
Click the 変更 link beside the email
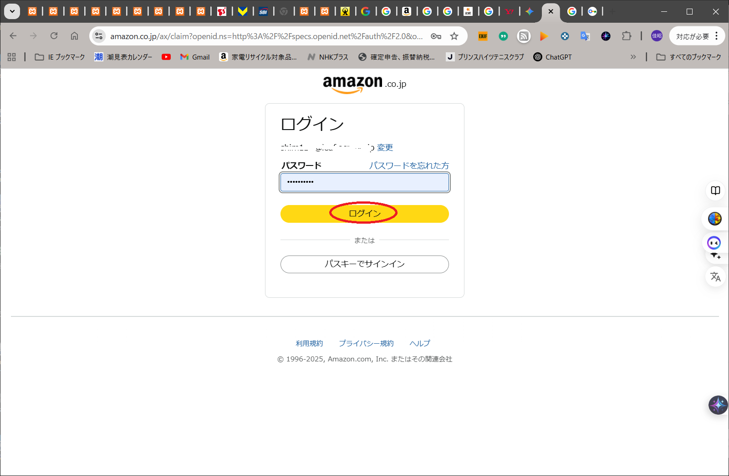coord(385,147)
